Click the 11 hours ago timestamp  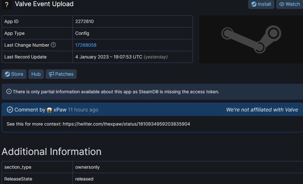pyautogui.click(x=83, y=110)
